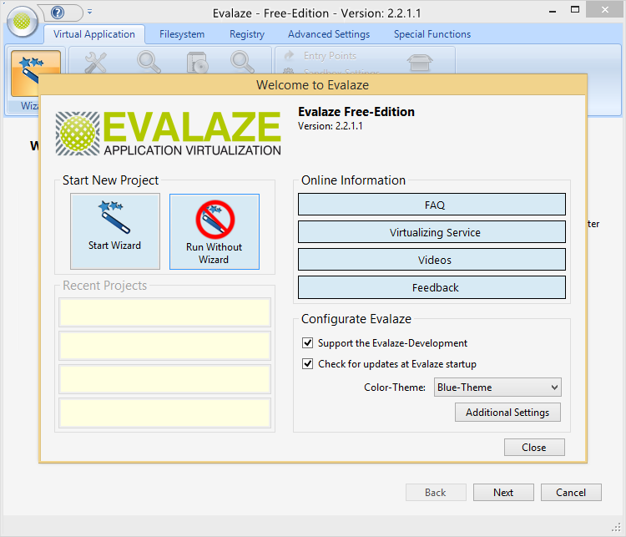
Task: Click the Feedback button
Action: point(432,287)
